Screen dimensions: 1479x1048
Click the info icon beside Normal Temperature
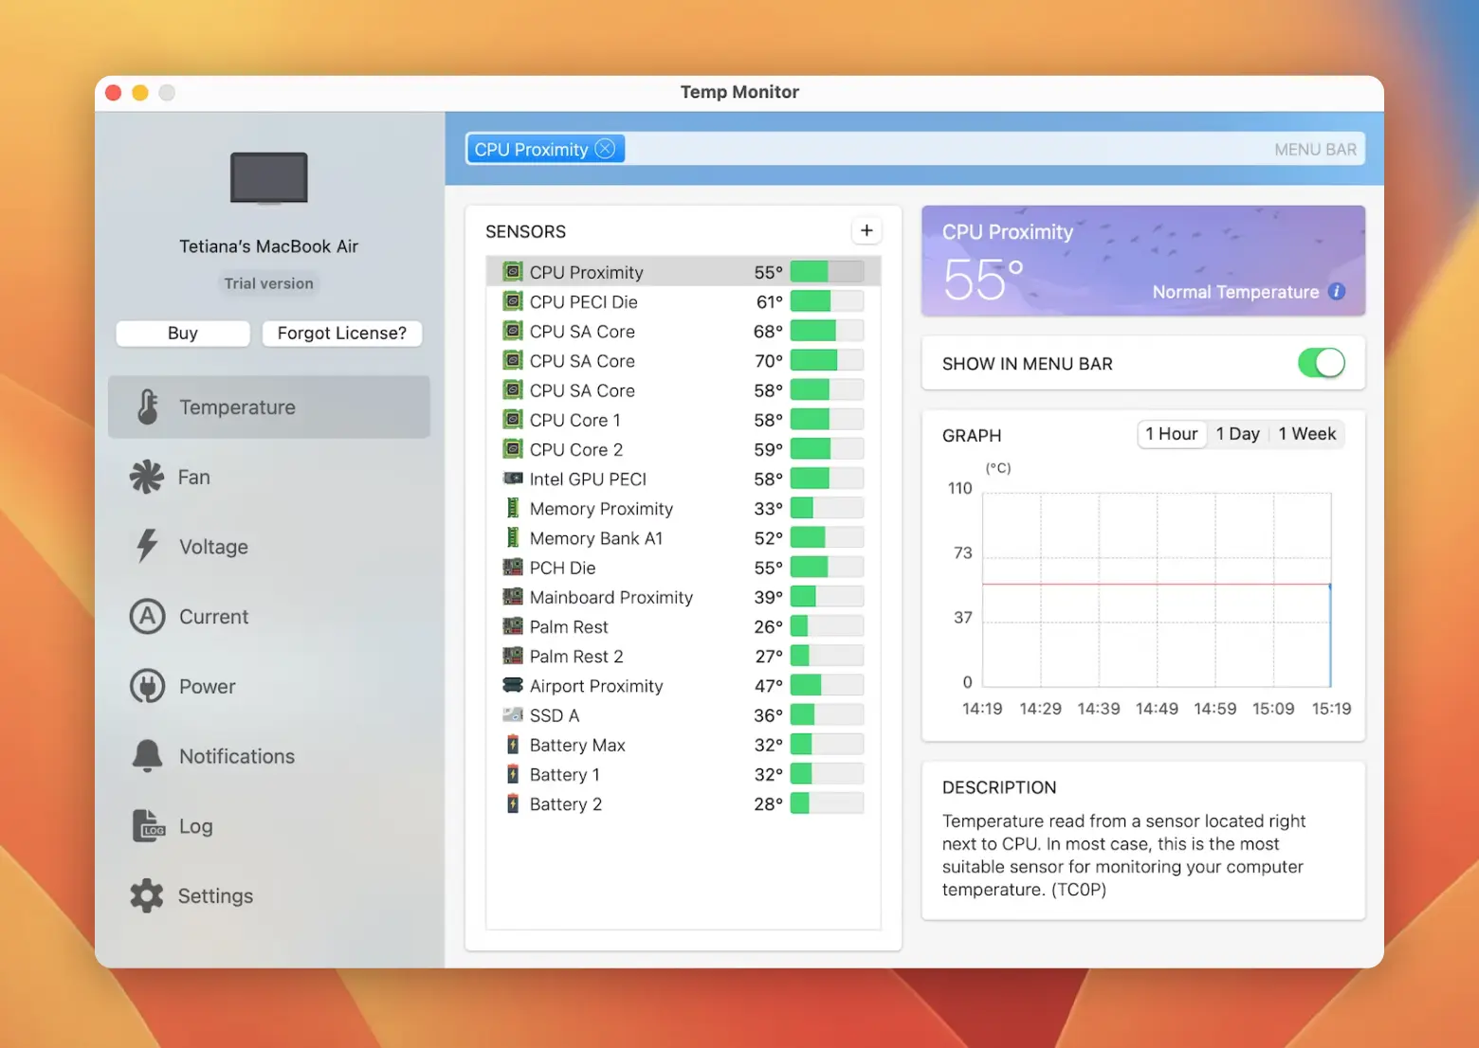click(x=1337, y=292)
